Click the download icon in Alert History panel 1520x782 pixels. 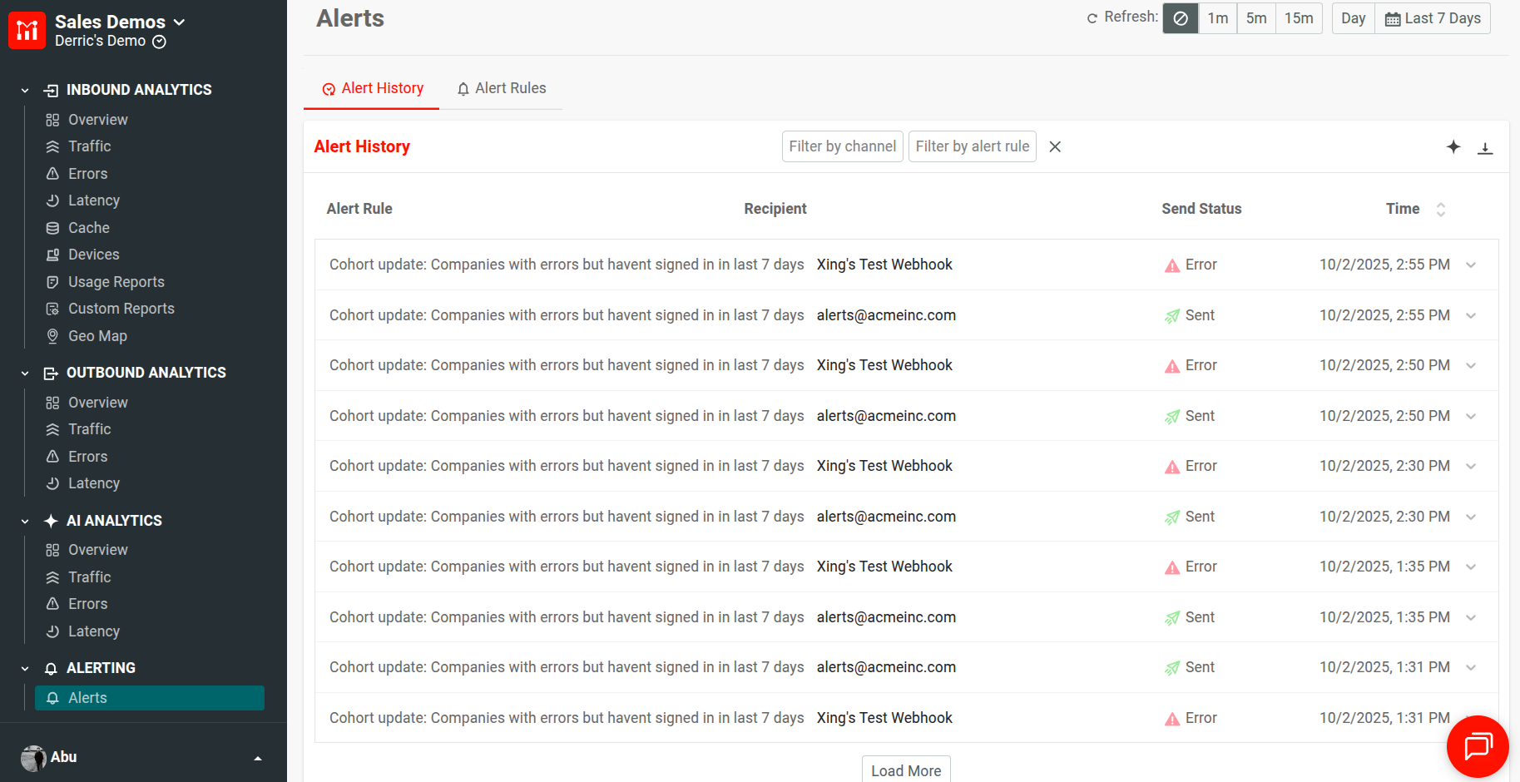pyautogui.click(x=1485, y=146)
